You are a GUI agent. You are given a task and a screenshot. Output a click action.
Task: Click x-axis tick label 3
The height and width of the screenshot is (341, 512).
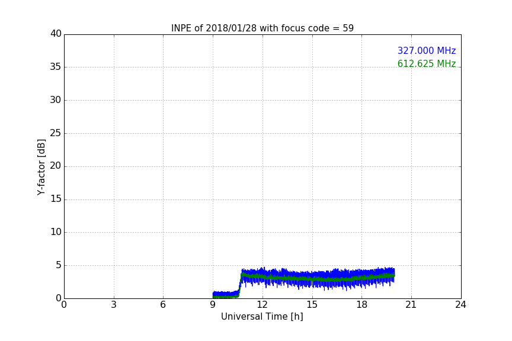[114, 305]
